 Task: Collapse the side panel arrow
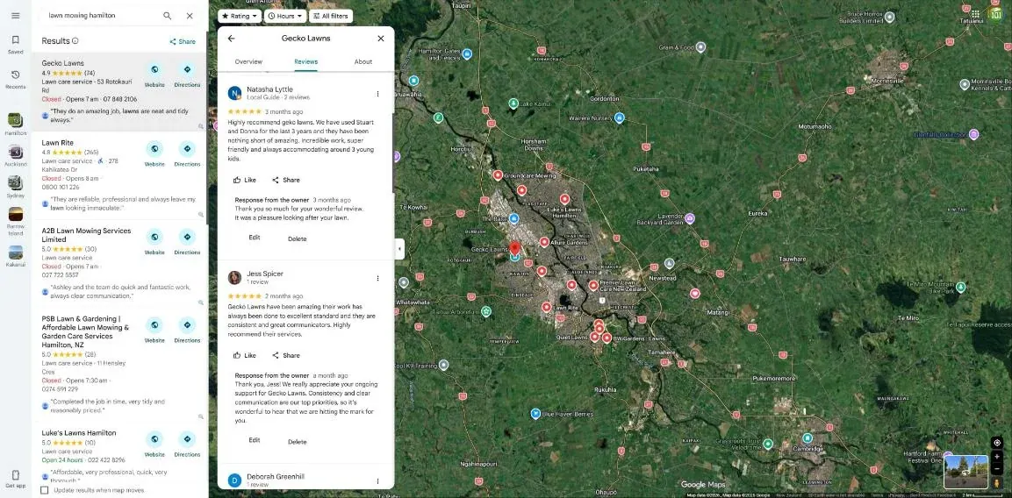pos(399,249)
